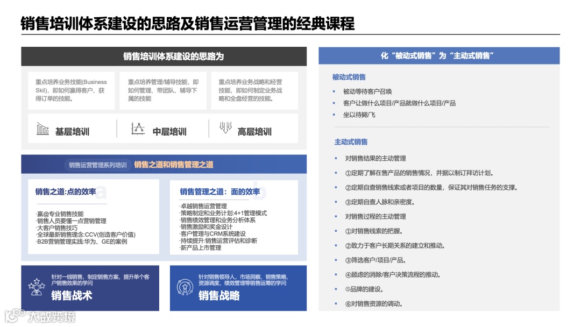Click the bullet ④顾虑的消除/客户决策流程的推动
Screen dimensions: 581x327
393,275
